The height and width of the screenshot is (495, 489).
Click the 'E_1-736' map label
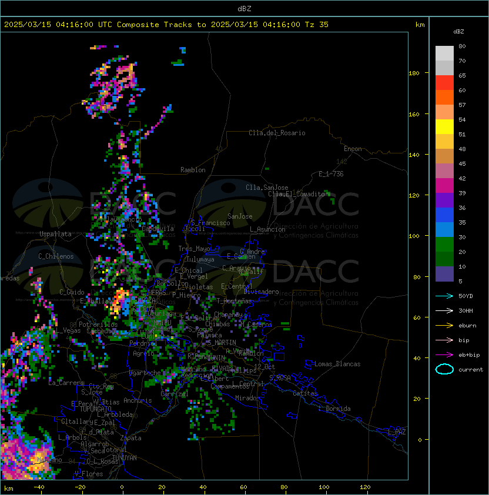(x=331, y=174)
